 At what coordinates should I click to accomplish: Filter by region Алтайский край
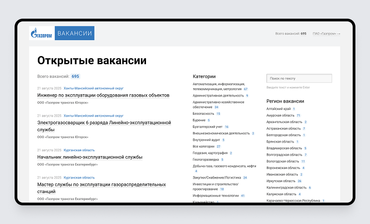point(278,109)
